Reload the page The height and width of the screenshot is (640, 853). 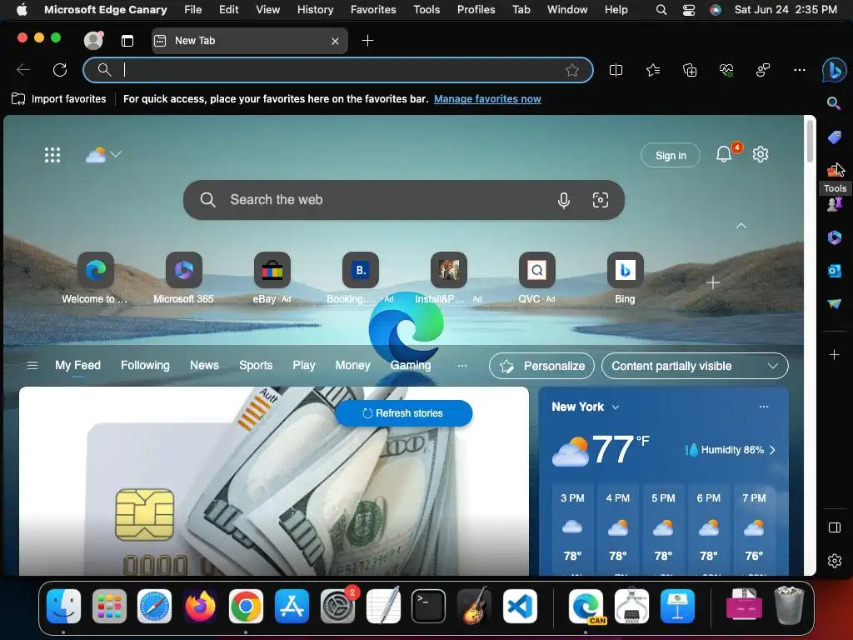click(x=60, y=70)
